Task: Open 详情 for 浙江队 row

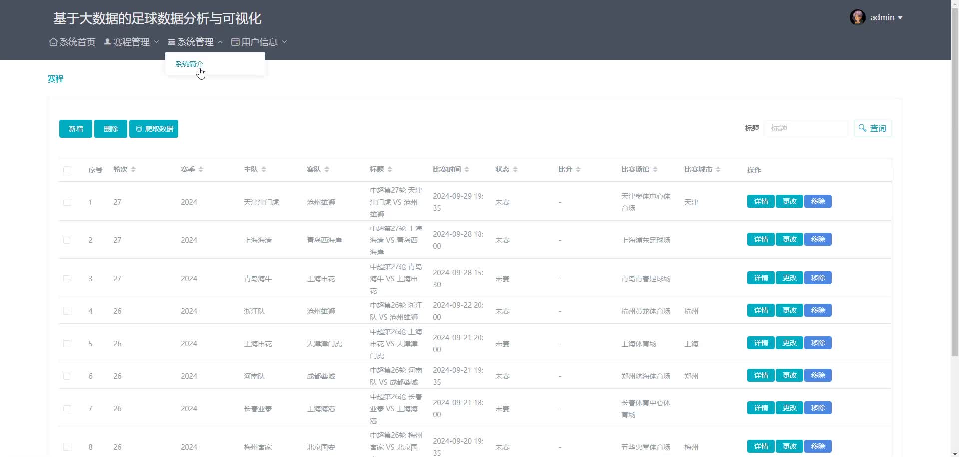Action: [761, 310]
